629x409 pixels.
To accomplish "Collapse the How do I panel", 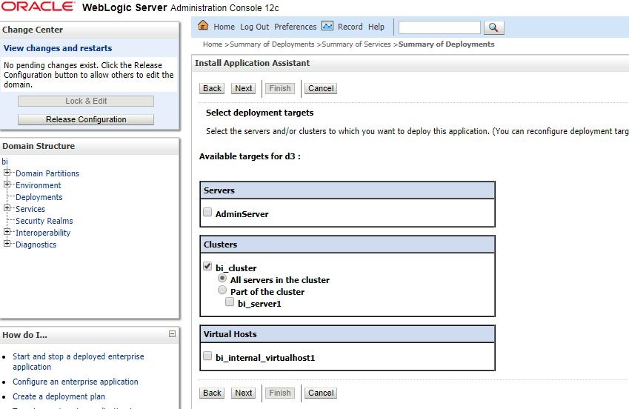I will [x=172, y=333].
